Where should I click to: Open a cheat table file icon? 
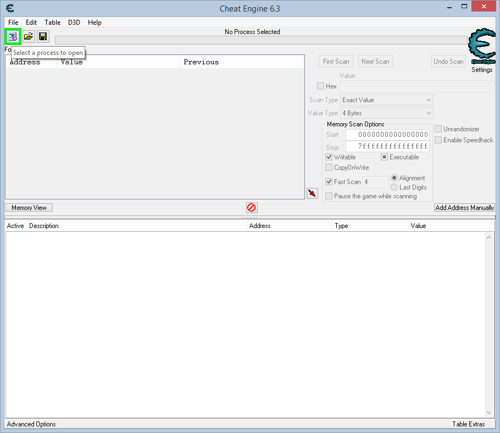click(29, 36)
